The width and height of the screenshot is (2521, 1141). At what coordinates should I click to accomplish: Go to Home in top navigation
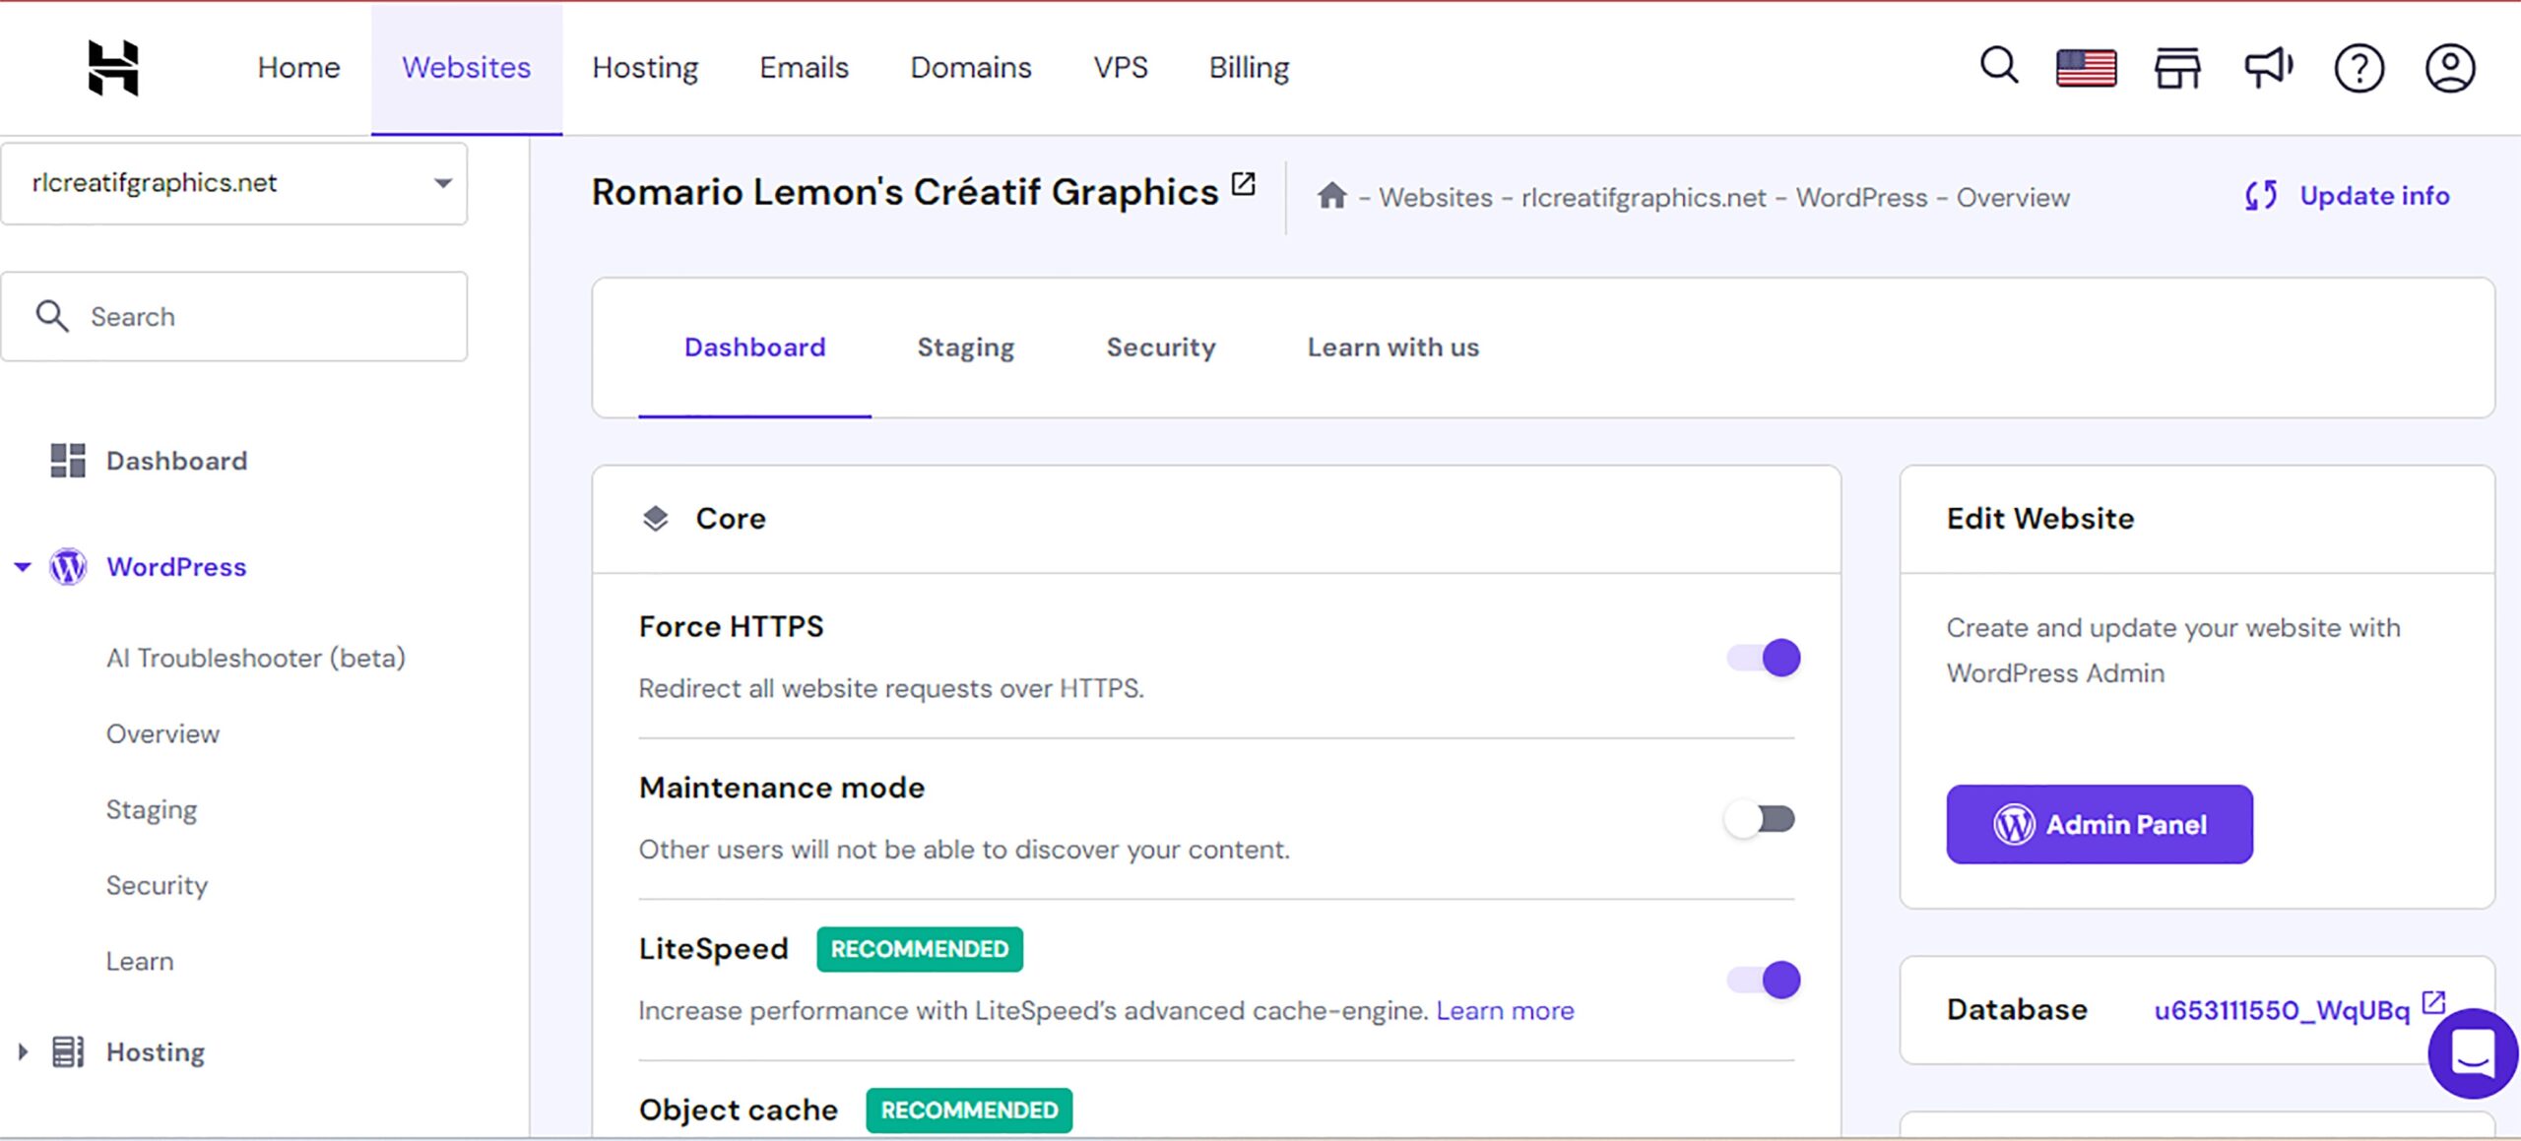click(298, 67)
